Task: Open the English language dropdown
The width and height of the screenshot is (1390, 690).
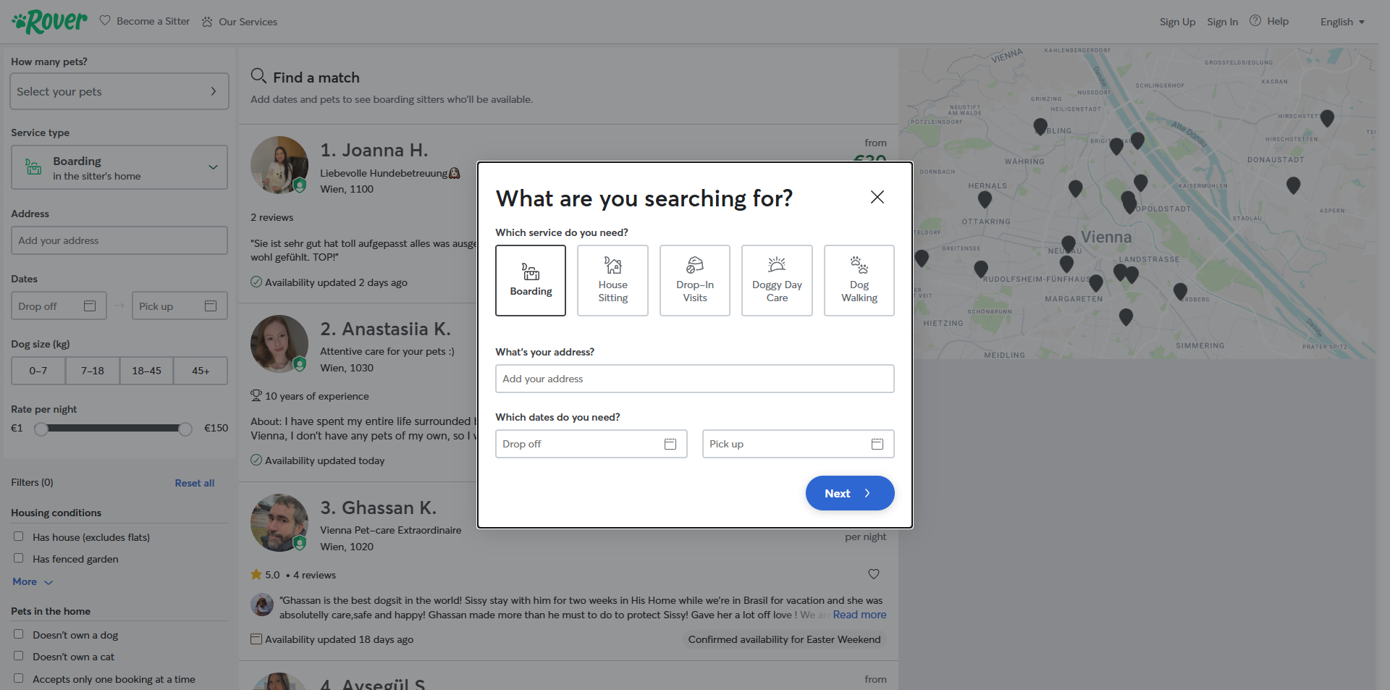Action: (x=1341, y=22)
